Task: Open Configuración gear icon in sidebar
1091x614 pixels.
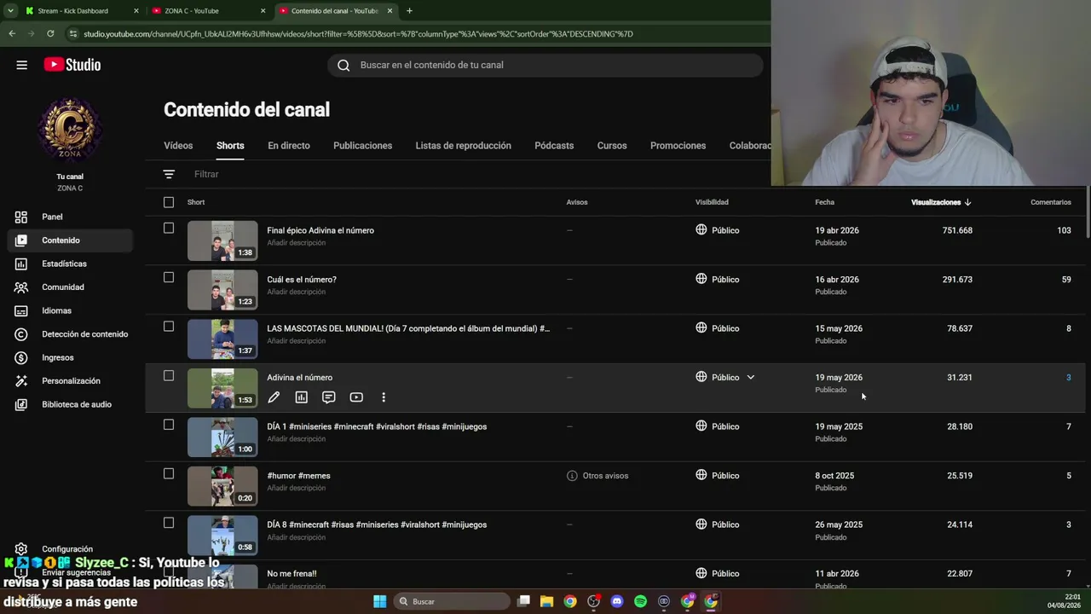Action: (x=21, y=549)
